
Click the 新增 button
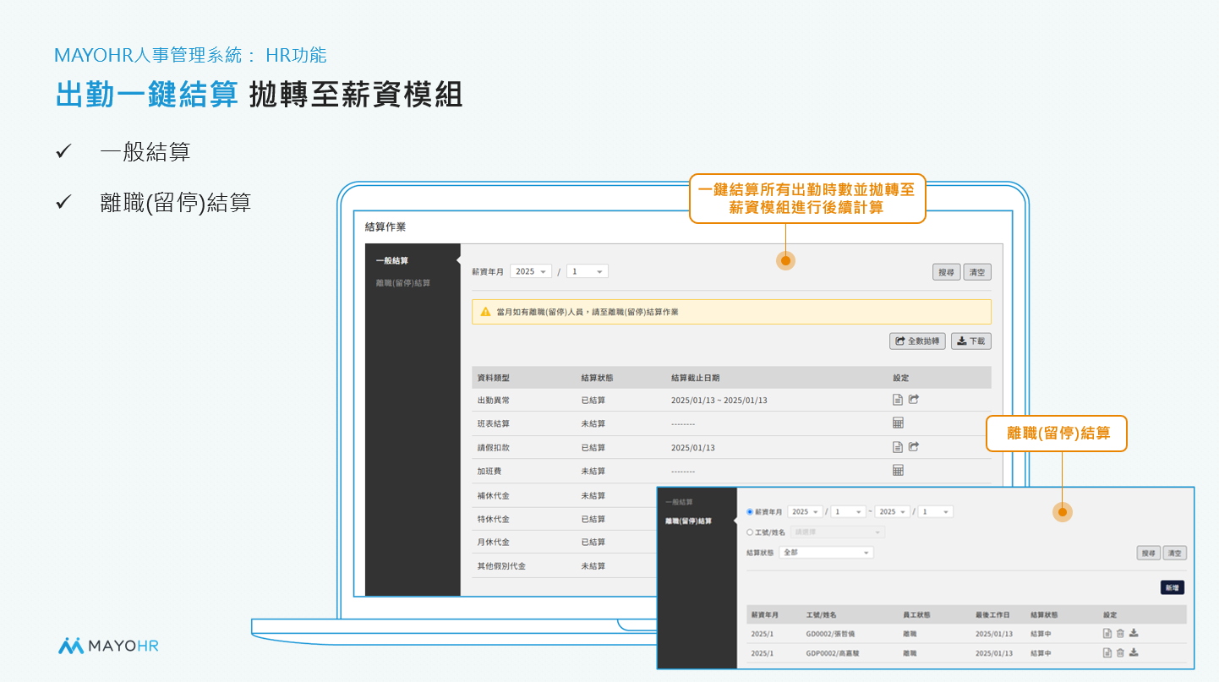(1173, 587)
